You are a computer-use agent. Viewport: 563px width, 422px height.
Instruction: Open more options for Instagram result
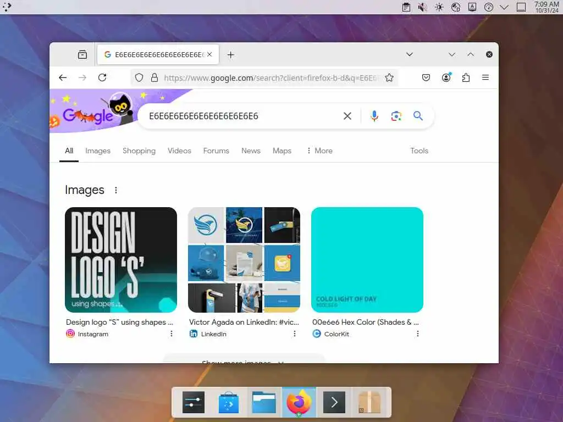coord(172,334)
